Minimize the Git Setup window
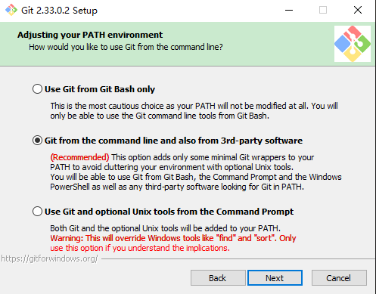This screenshot has height=294, width=376. coord(289,10)
